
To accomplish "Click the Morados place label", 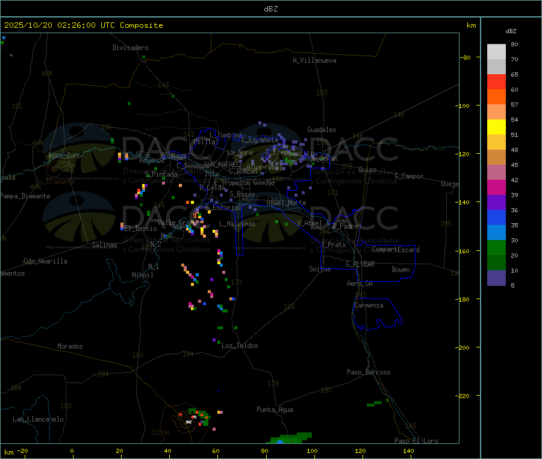I will tap(70, 346).
